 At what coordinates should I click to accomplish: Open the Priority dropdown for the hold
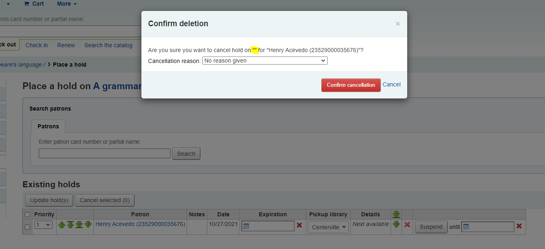[x=43, y=225]
